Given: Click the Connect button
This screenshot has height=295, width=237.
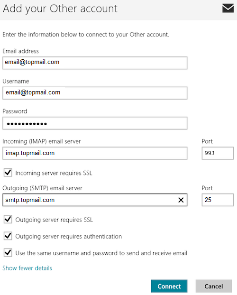Looking at the screenshot, I should pos(169,286).
